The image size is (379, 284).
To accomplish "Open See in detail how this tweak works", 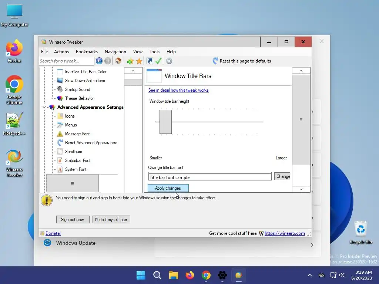I will pyautogui.click(x=178, y=90).
